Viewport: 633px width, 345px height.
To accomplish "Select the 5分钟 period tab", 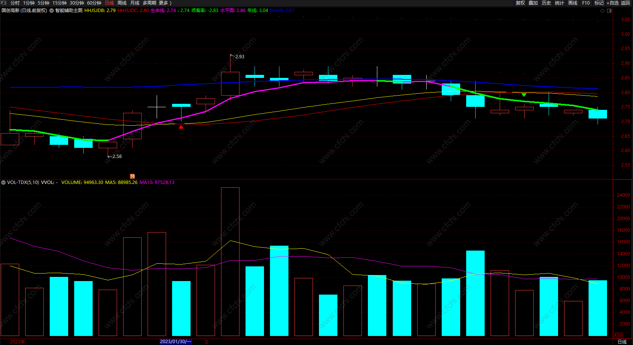I will [x=43, y=3].
